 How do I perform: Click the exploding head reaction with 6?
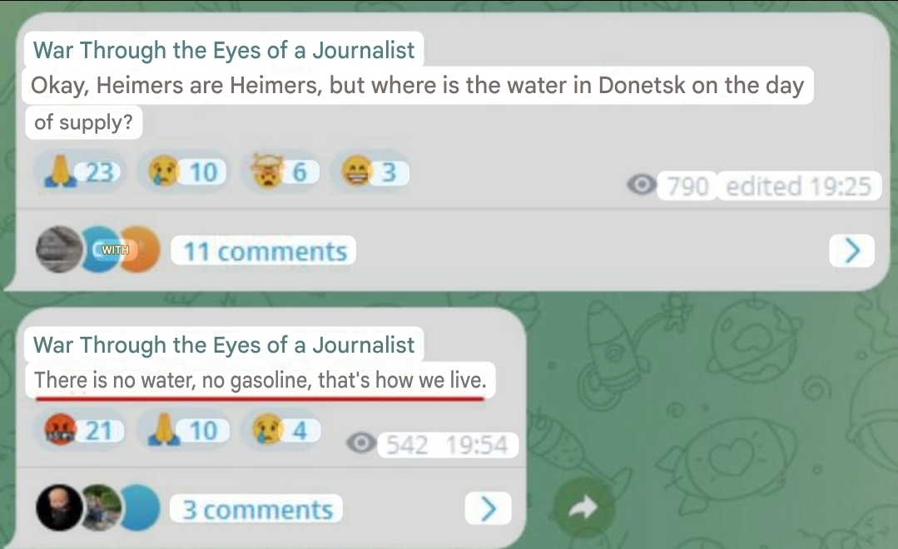tap(280, 171)
